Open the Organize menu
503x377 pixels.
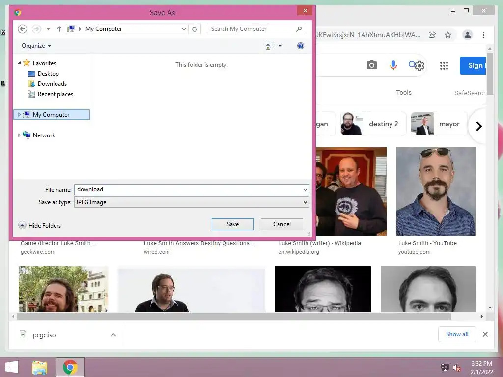(36, 46)
